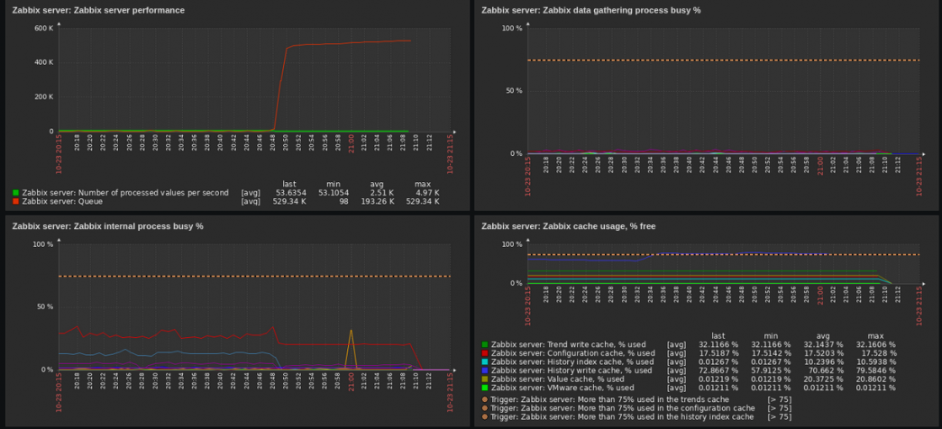Screen dimensions: 942x429
Task: Click the yellow spike in internal process busy graph
Action: 351,349
